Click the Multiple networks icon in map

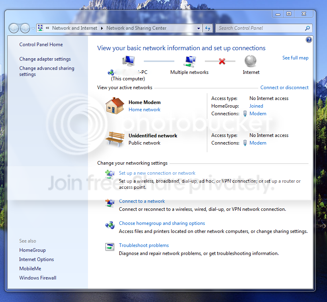tap(190, 61)
